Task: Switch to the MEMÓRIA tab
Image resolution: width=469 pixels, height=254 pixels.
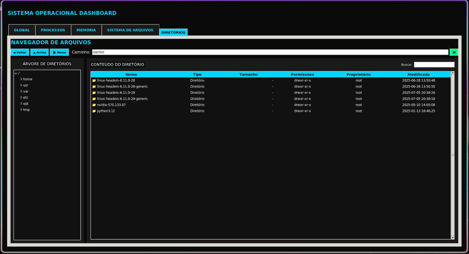Action: (x=86, y=30)
